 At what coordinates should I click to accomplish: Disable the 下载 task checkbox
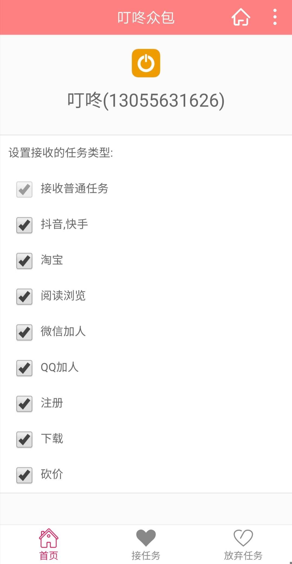(x=24, y=439)
